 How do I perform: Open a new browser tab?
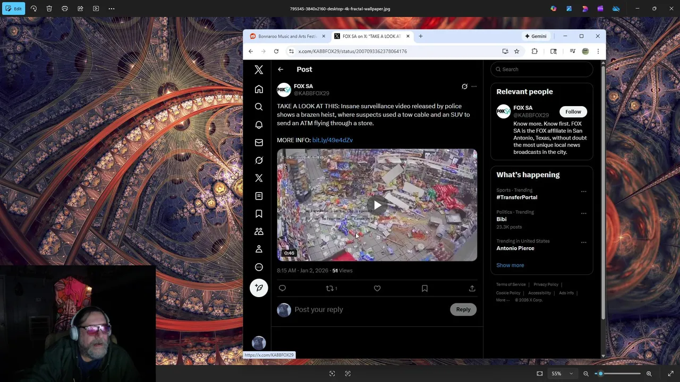(420, 36)
